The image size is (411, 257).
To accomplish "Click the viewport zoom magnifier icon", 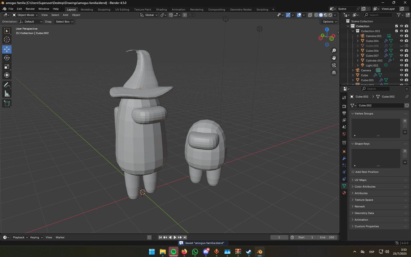I will [334, 51].
